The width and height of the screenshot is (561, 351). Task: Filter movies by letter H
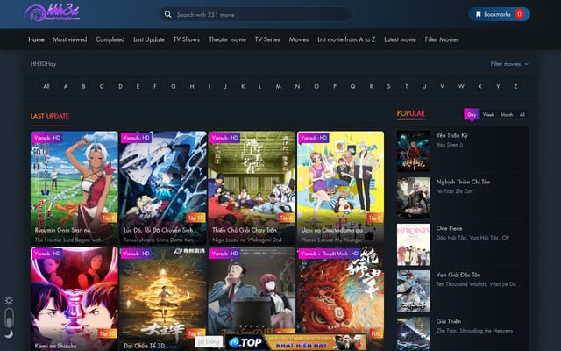192,86
